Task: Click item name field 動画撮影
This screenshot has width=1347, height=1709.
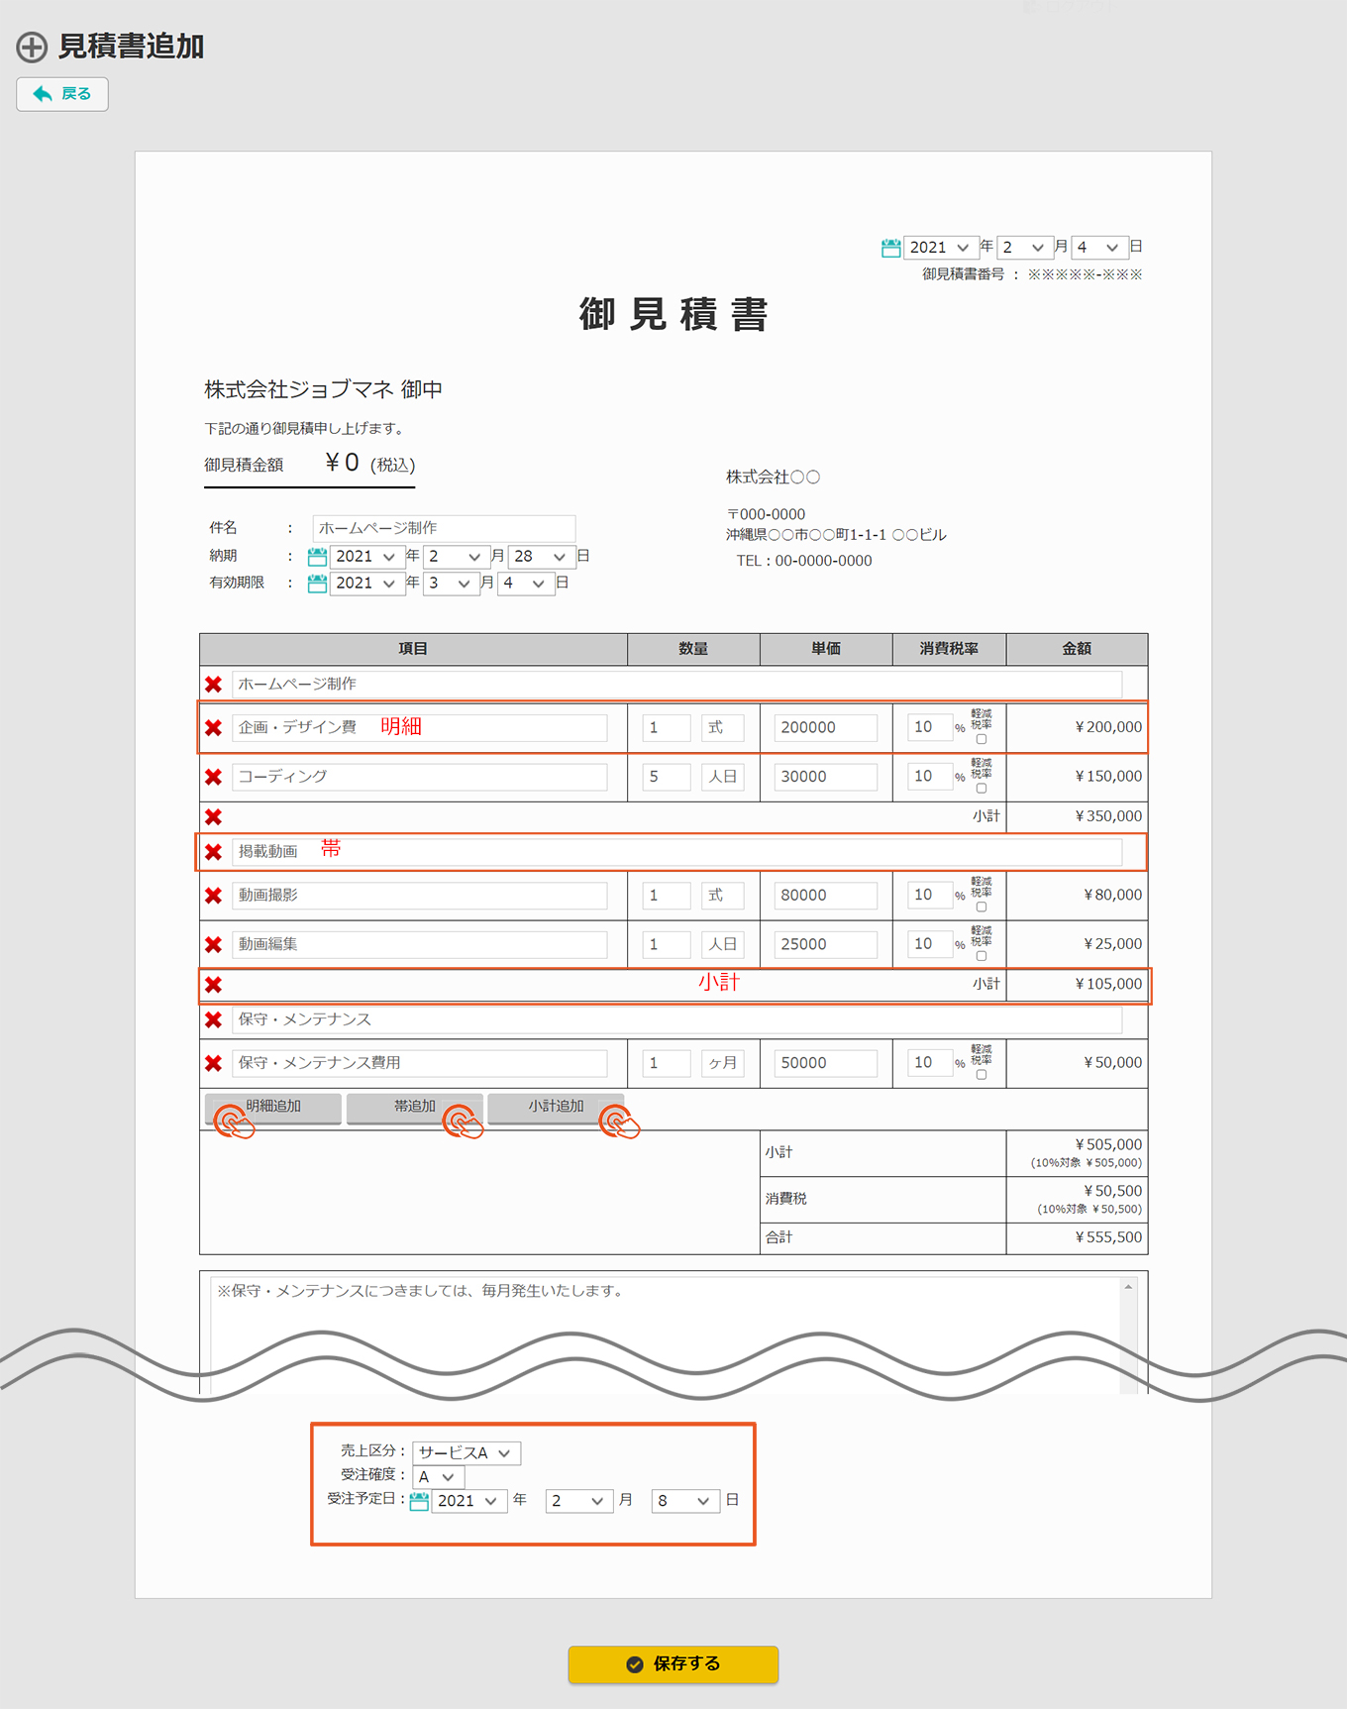Action: (x=420, y=895)
